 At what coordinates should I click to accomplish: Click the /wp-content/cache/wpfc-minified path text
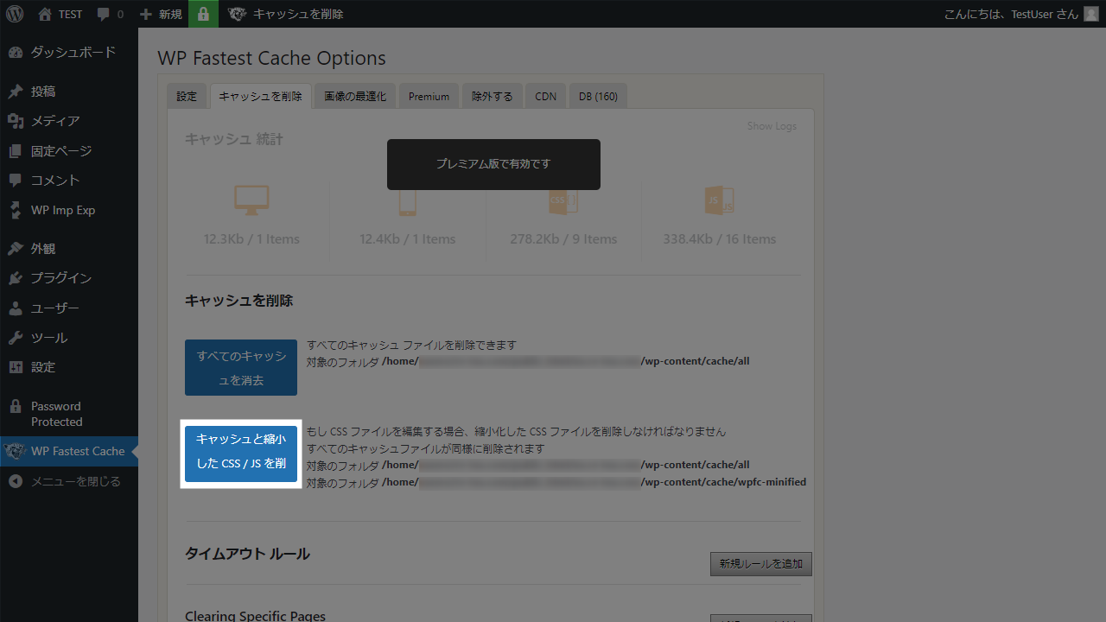click(723, 482)
